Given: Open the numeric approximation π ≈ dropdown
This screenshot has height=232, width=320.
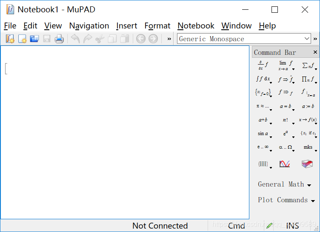Looking at the screenshot, I should click(x=271, y=110).
